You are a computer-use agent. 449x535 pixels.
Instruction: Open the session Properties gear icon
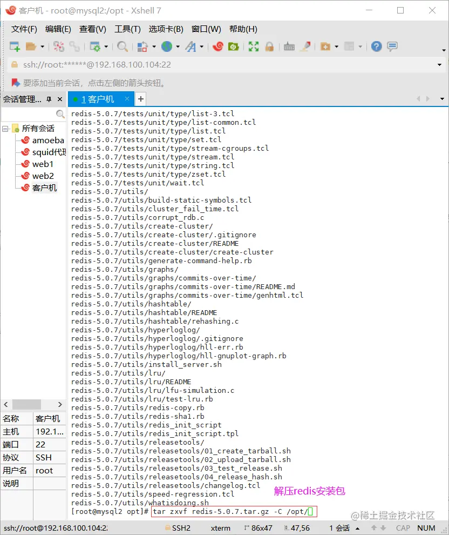pos(95,46)
